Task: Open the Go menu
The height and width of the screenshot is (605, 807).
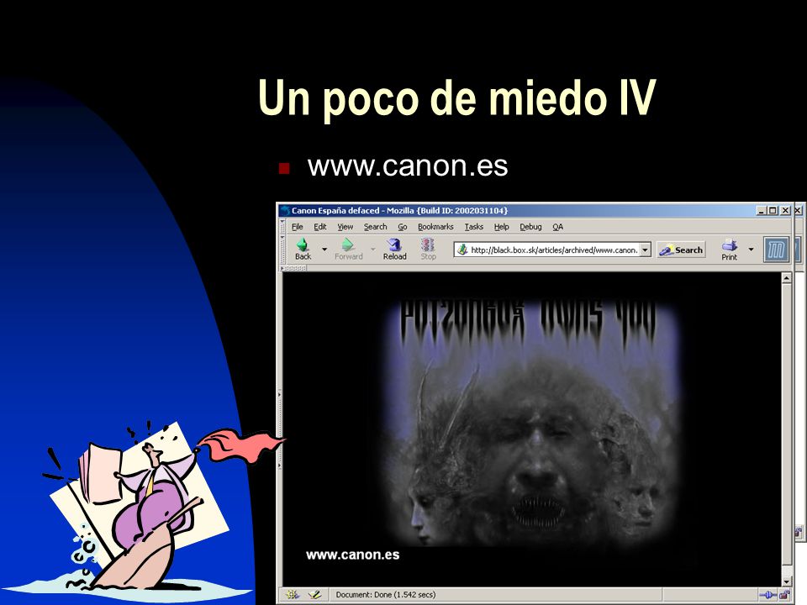Action: coord(403,227)
